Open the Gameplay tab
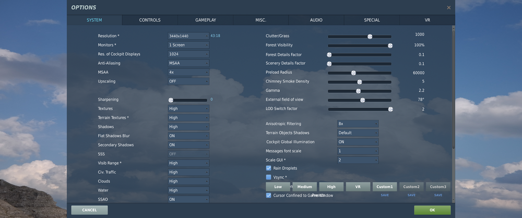Screen dimensions: 522x218 coord(206,20)
